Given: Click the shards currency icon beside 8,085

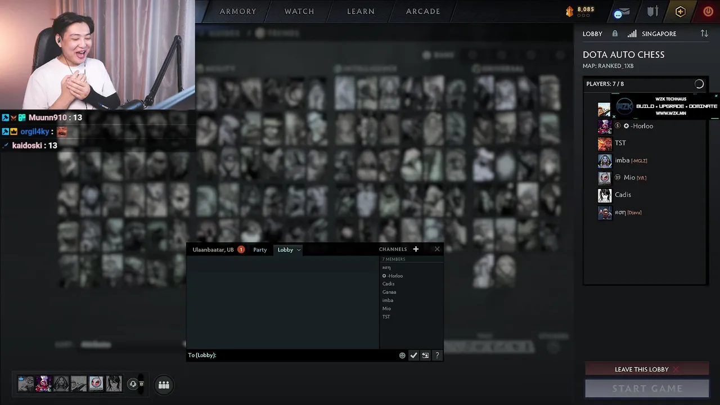Looking at the screenshot, I should pyautogui.click(x=569, y=11).
